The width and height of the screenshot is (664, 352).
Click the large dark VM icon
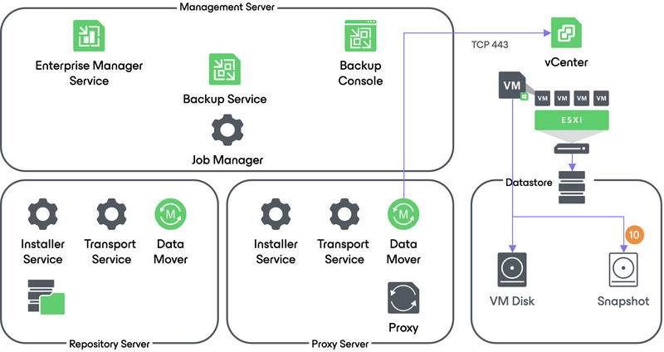pyautogui.click(x=514, y=86)
